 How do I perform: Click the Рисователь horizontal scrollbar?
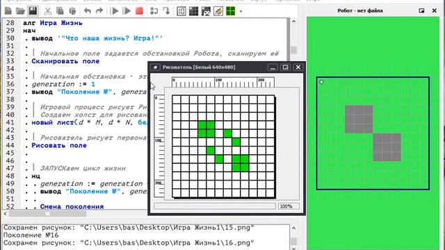point(215,206)
